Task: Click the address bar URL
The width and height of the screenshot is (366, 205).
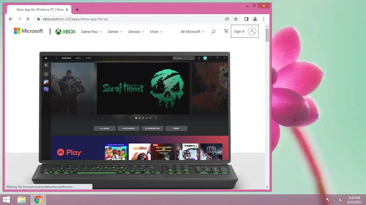Action: tap(76, 19)
